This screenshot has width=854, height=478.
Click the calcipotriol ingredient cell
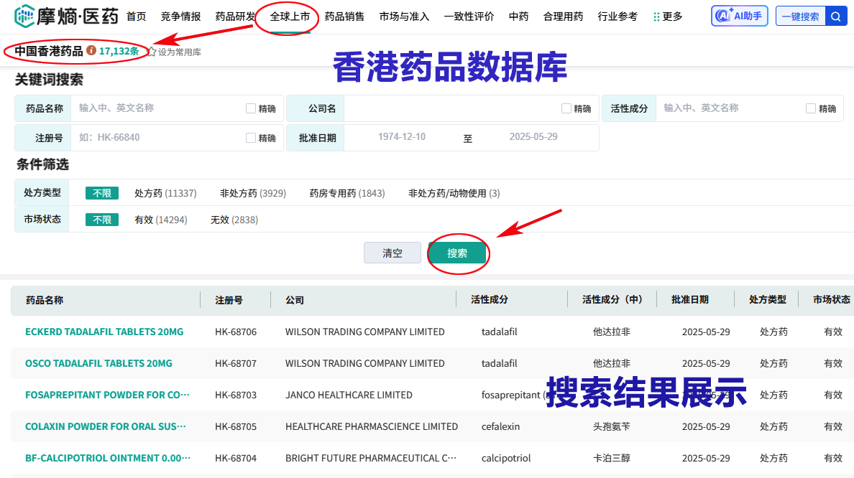[x=506, y=458]
